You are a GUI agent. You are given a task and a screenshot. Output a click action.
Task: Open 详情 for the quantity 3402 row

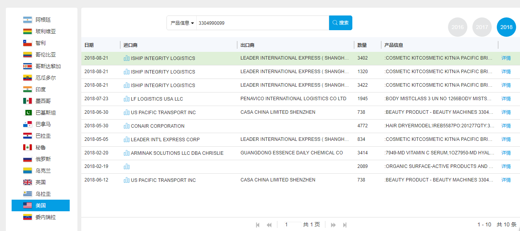tap(506, 58)
